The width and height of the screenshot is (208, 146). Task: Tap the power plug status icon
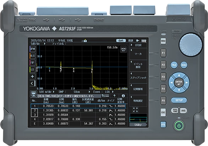(138, 40)
